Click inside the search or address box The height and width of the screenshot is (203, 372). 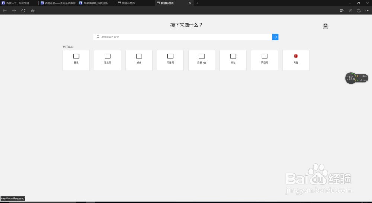click(x=183, y=37)
